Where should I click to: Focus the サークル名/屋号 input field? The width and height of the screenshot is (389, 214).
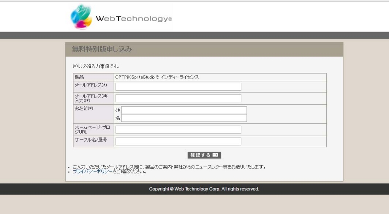click(x=178, y=142)
